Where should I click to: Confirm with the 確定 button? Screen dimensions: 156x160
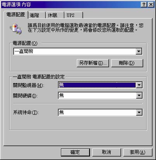tap(75, 152)
